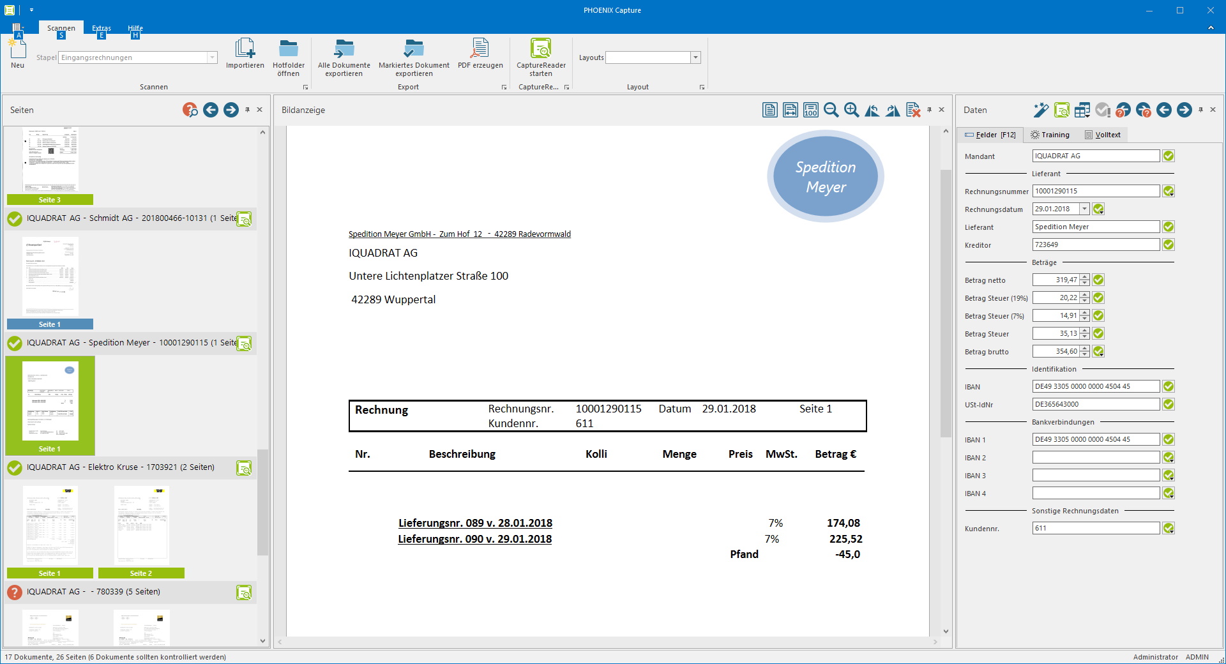This screenshot has width=1226, height=664.
Task: Jump to next uncertain field in Daten
Action: 1144,110
